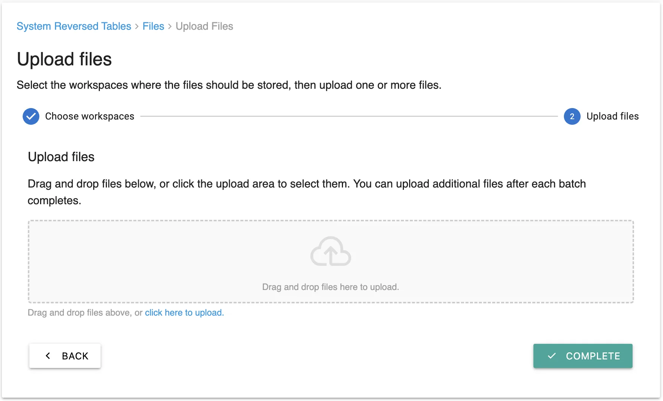Screen dimensions: 663x401
Task: Click the breadcrumb chevron after System Reversed Tables
Action: [137, 26]
